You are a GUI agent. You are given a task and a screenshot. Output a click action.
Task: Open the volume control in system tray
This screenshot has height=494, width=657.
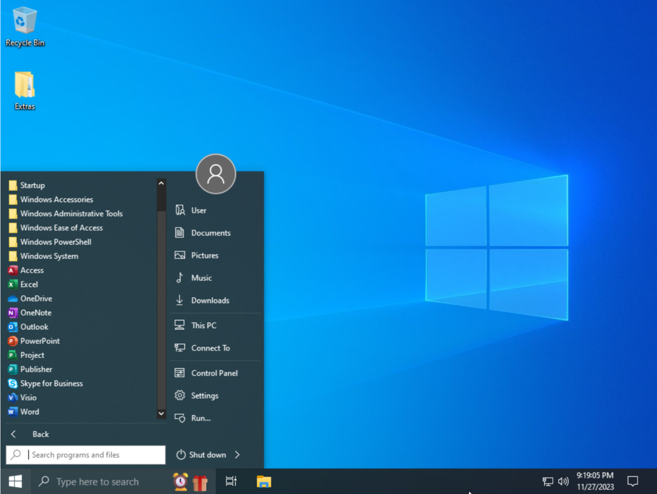(563, 481)
